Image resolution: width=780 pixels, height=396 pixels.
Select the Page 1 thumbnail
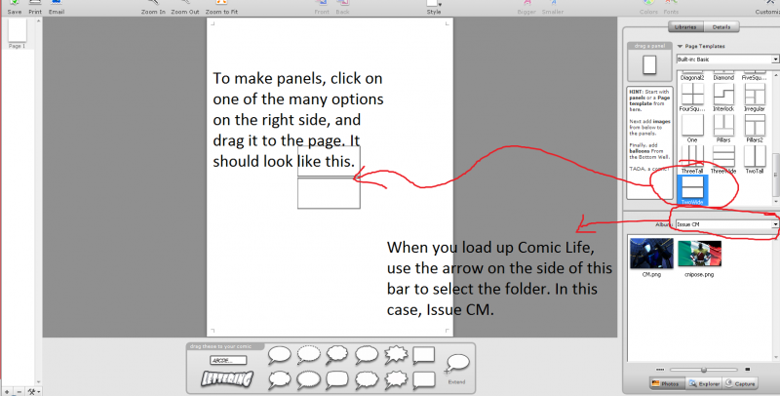tap(17, 33)
